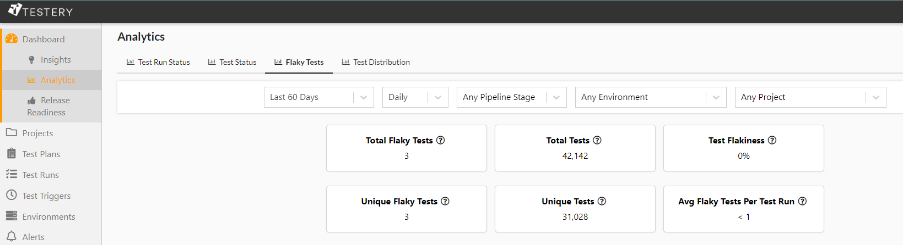This screenshot has width=903, height=245.
Task: Click the help icon beside Total Tests
Action: click(597, 140)
